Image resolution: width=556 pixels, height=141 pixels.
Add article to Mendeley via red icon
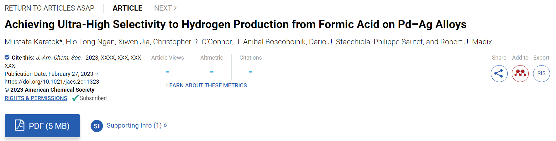click(x=520, y=74)
